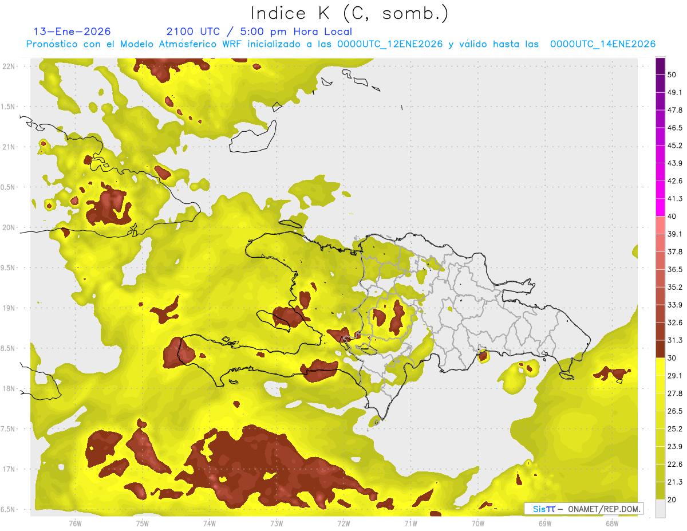The height and width of the screenshot is (531, 687).
Task: Click the longitude label "72W"
Action: pos(343,523)
